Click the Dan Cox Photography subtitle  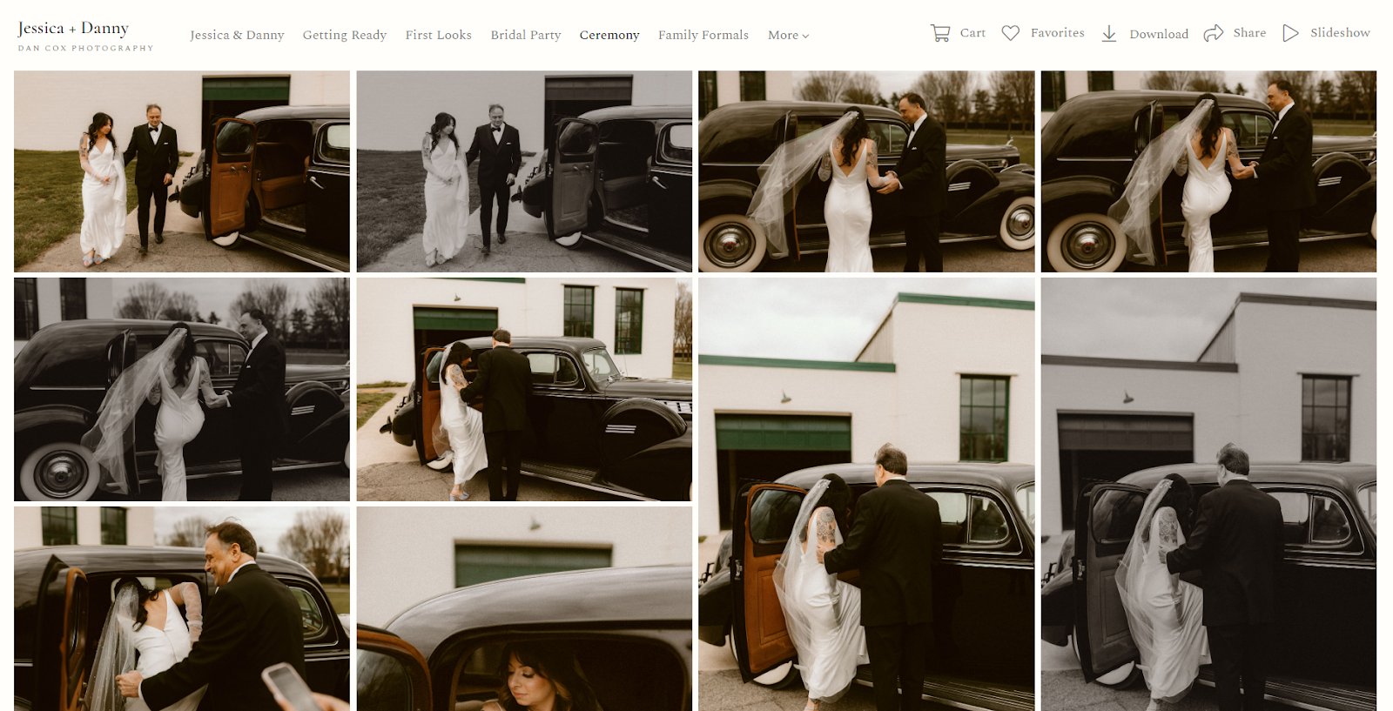[x=85, y=49]
